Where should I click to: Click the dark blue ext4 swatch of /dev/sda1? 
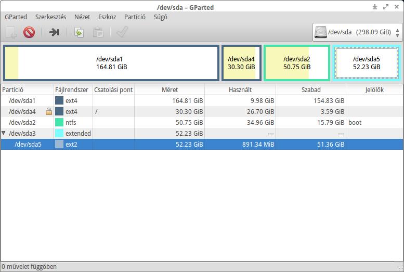[59, 100]
